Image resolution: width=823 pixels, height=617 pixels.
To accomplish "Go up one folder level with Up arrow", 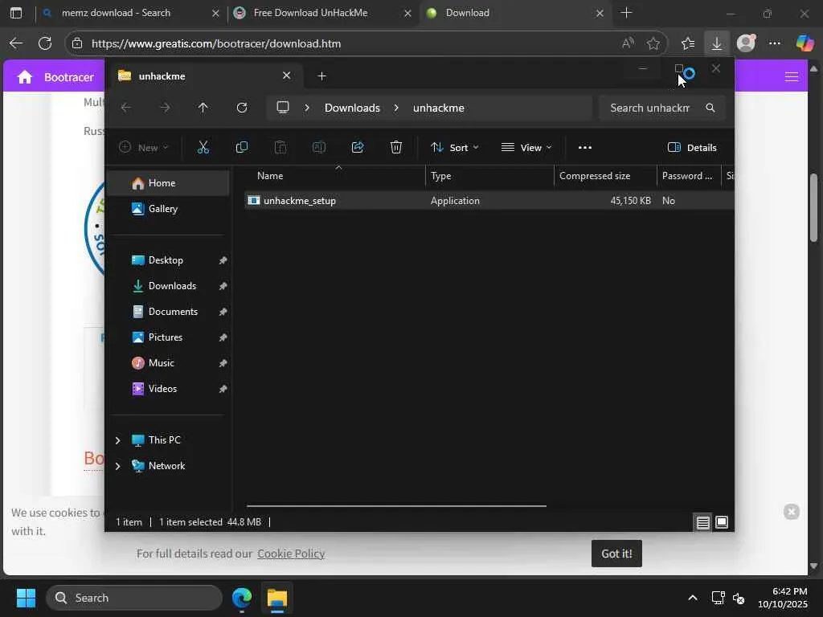I will tap(203, 108).
